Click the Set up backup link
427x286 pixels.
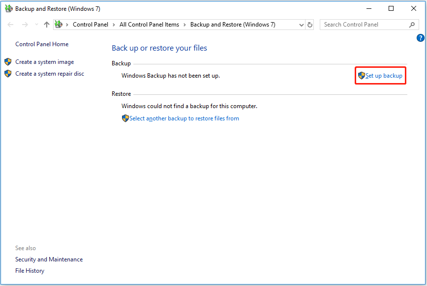click(384, 76)
